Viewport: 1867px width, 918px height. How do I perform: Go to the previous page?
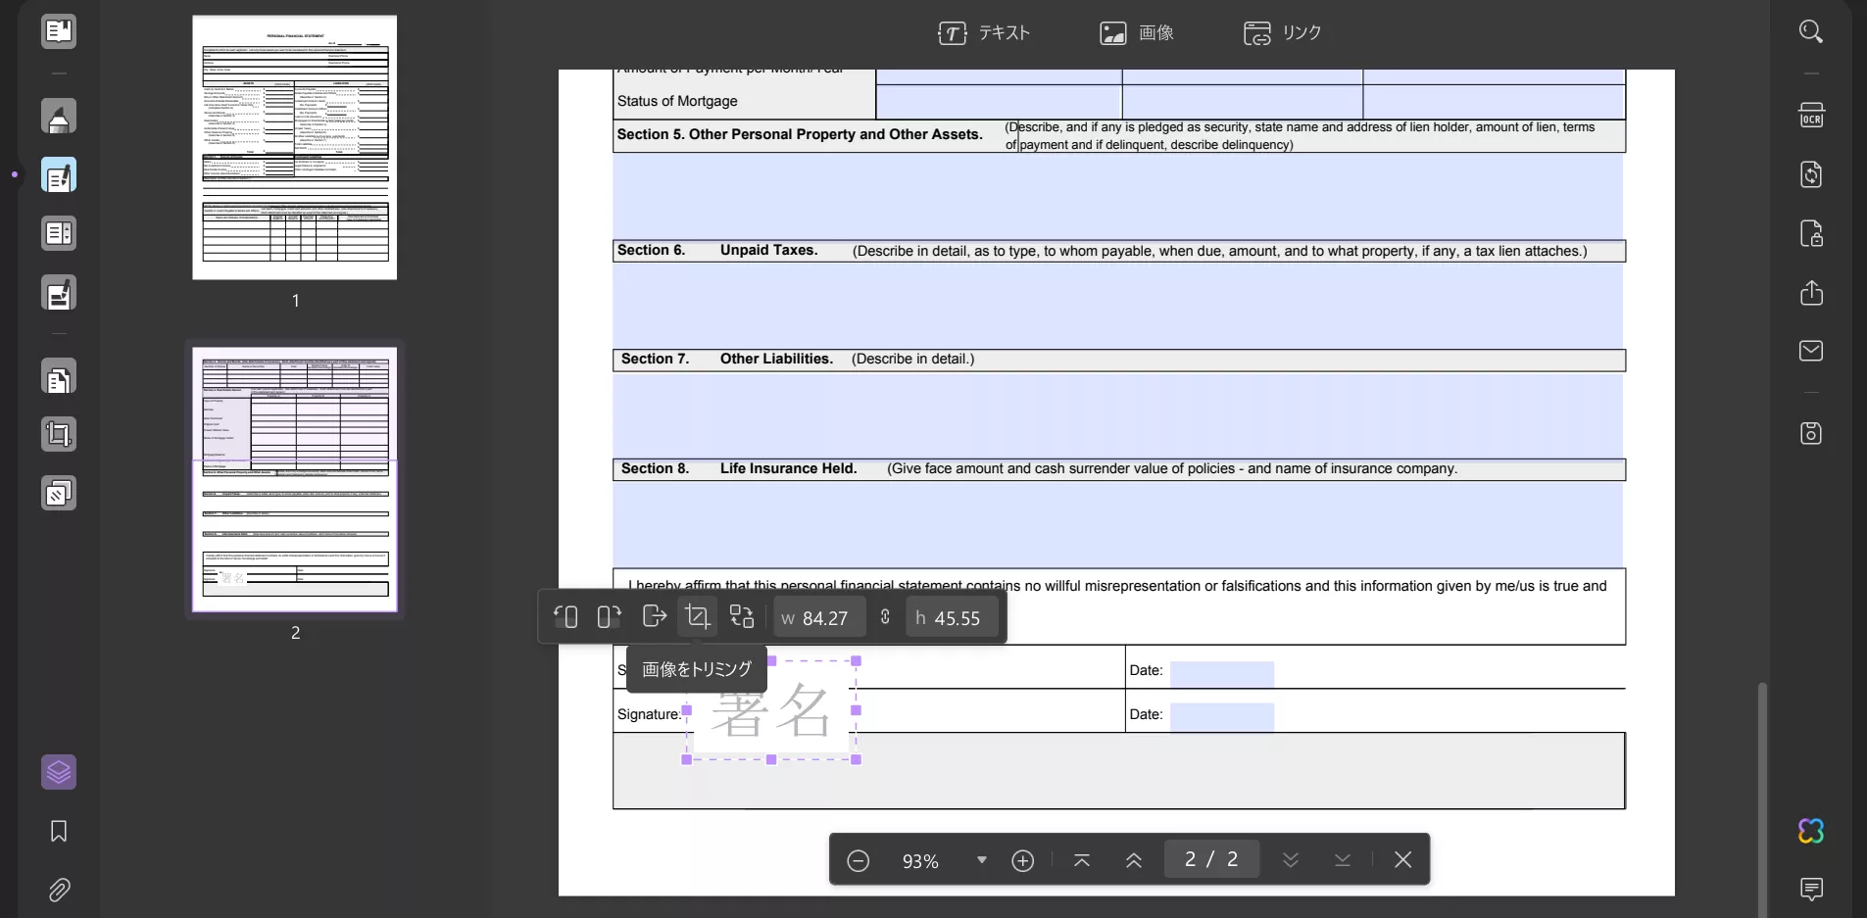coord(1134,860)
